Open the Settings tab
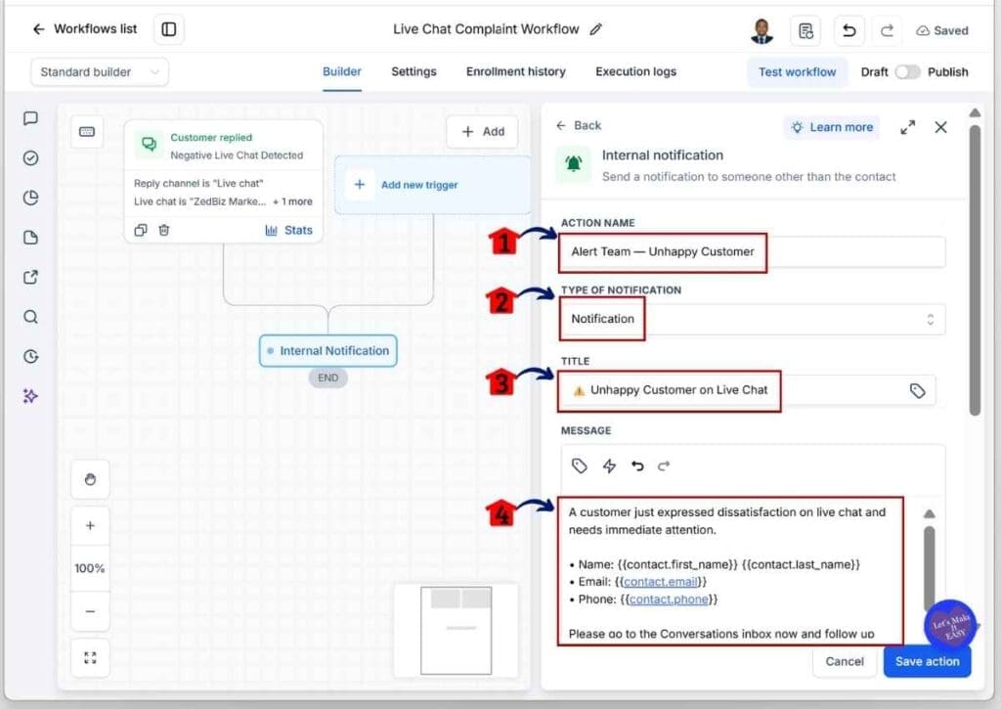Viewport: 1001px width, 709px height. (x=413, y=71)
